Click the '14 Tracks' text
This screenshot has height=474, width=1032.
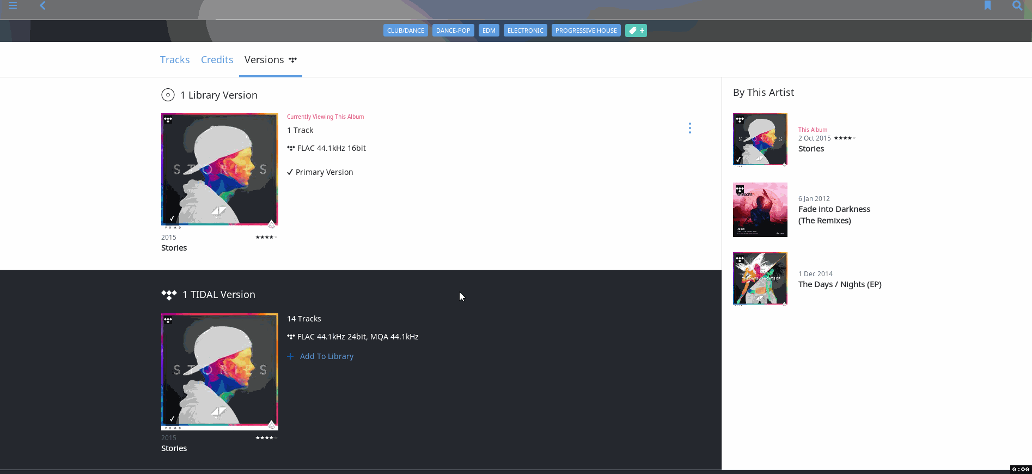(x=304, y=319)
